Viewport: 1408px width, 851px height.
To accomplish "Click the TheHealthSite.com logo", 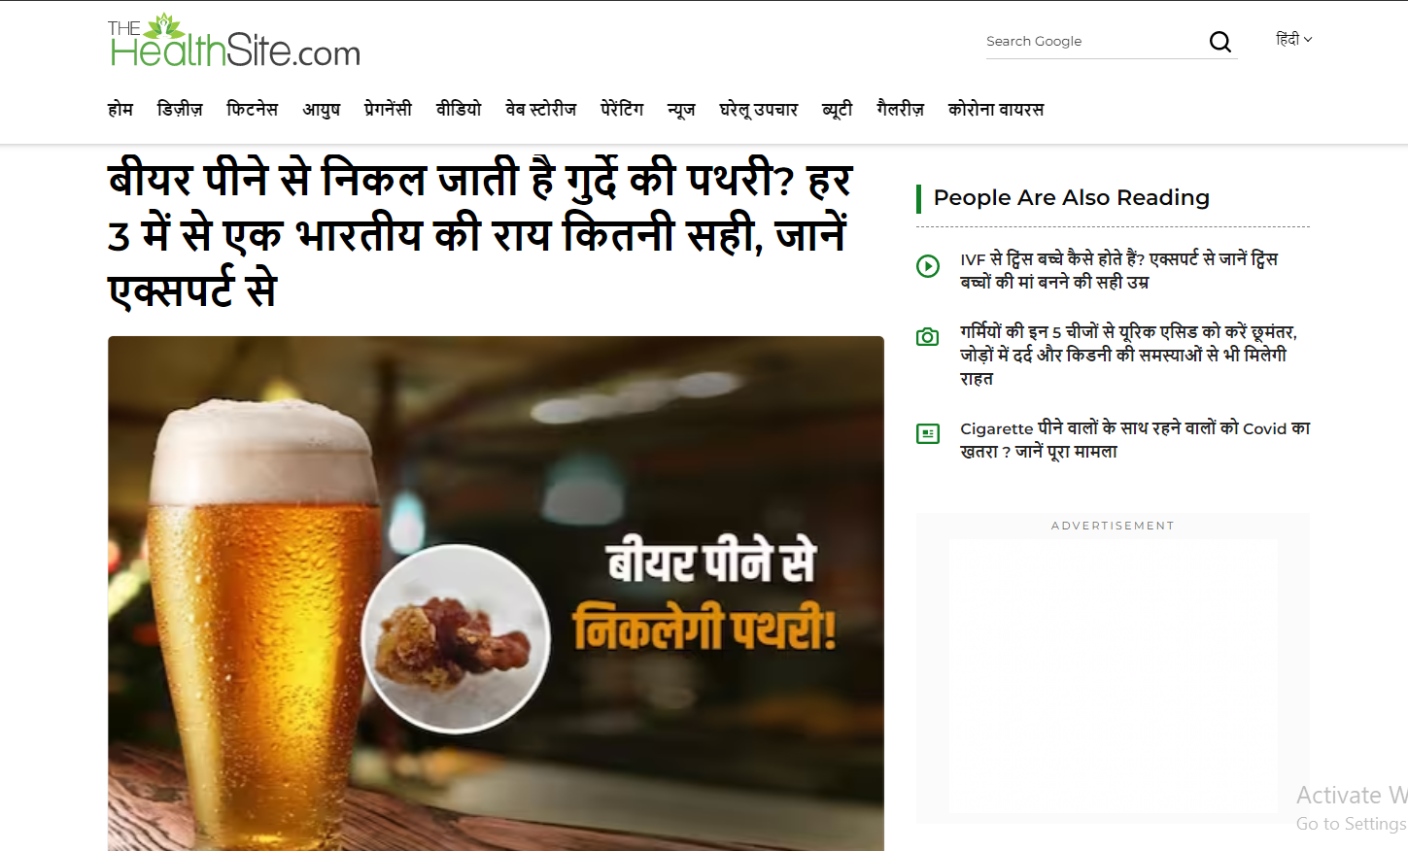I will tap(234, 42).
